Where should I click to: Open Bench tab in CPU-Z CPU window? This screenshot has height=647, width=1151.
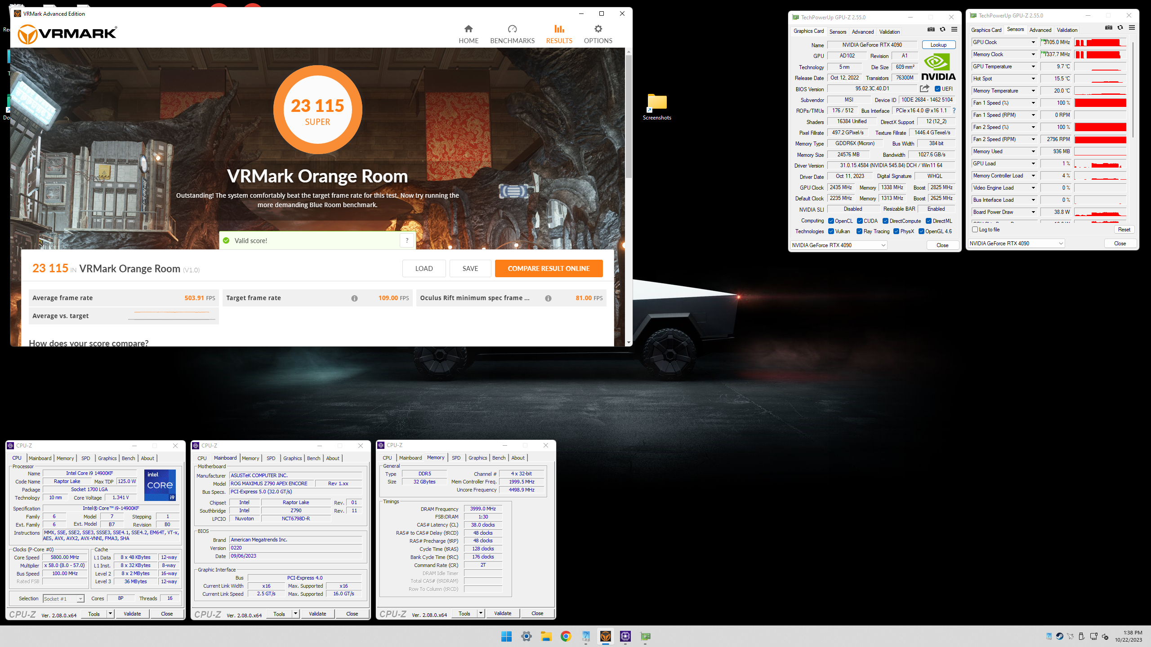[x=128, y=458]
